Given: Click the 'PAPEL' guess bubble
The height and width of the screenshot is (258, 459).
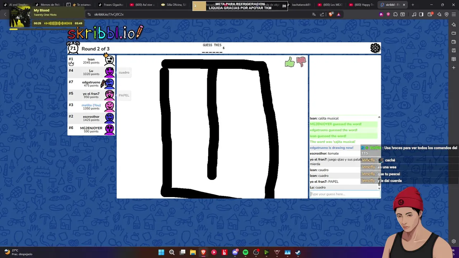Looking at the screenshot, I should point(124,95).
